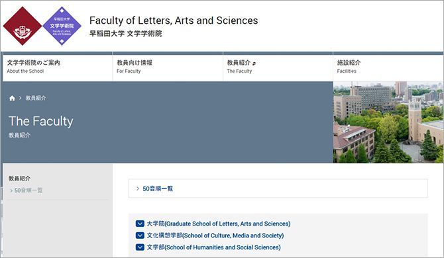This screenshot has height=258, width=444.
Task: Click the purple 文学学術院 diamond logo
Action: [62, 26]
